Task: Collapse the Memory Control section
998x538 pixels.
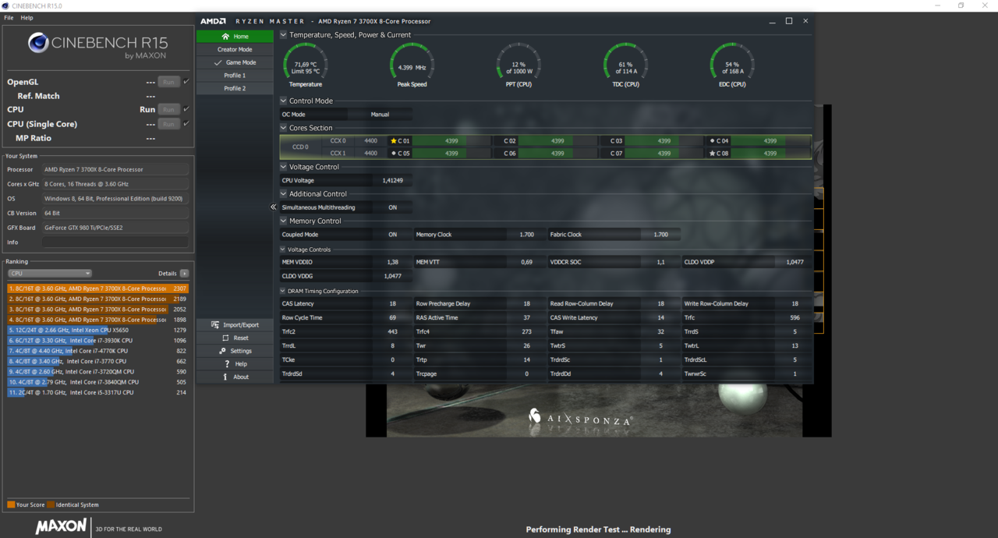Action: (284, 221)
